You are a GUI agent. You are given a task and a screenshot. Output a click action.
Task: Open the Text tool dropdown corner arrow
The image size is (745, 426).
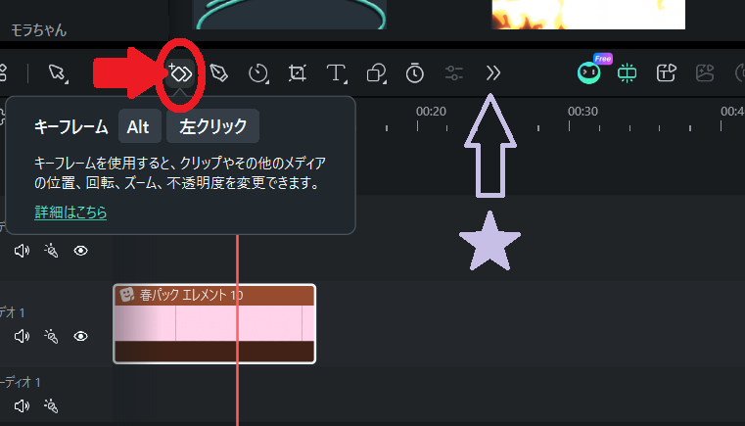346,82
